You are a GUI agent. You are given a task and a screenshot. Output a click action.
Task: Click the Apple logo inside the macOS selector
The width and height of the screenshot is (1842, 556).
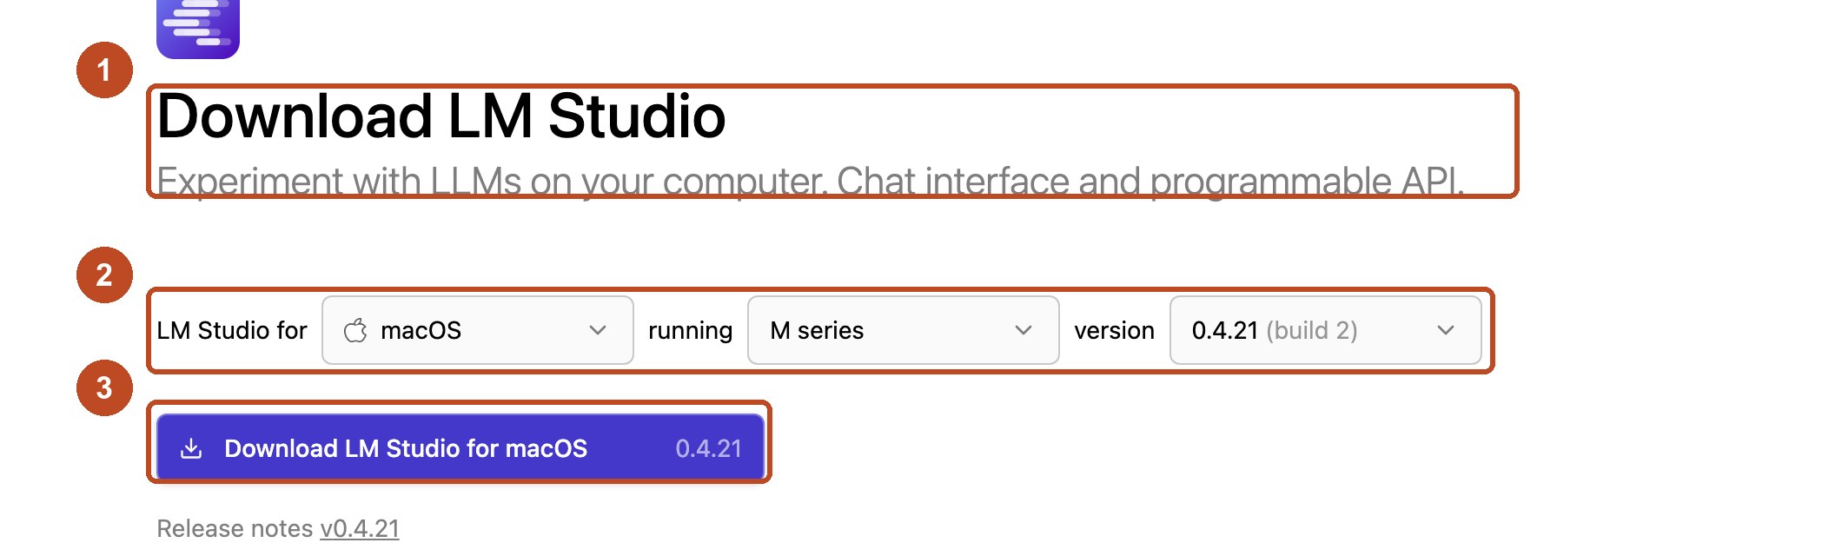click(355, 331)
